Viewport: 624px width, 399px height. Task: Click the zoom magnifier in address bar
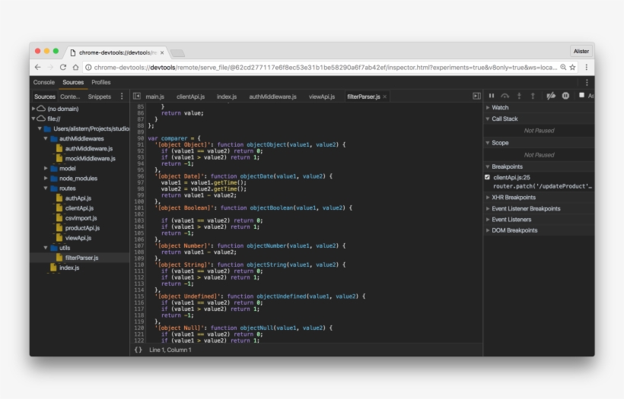563,67
